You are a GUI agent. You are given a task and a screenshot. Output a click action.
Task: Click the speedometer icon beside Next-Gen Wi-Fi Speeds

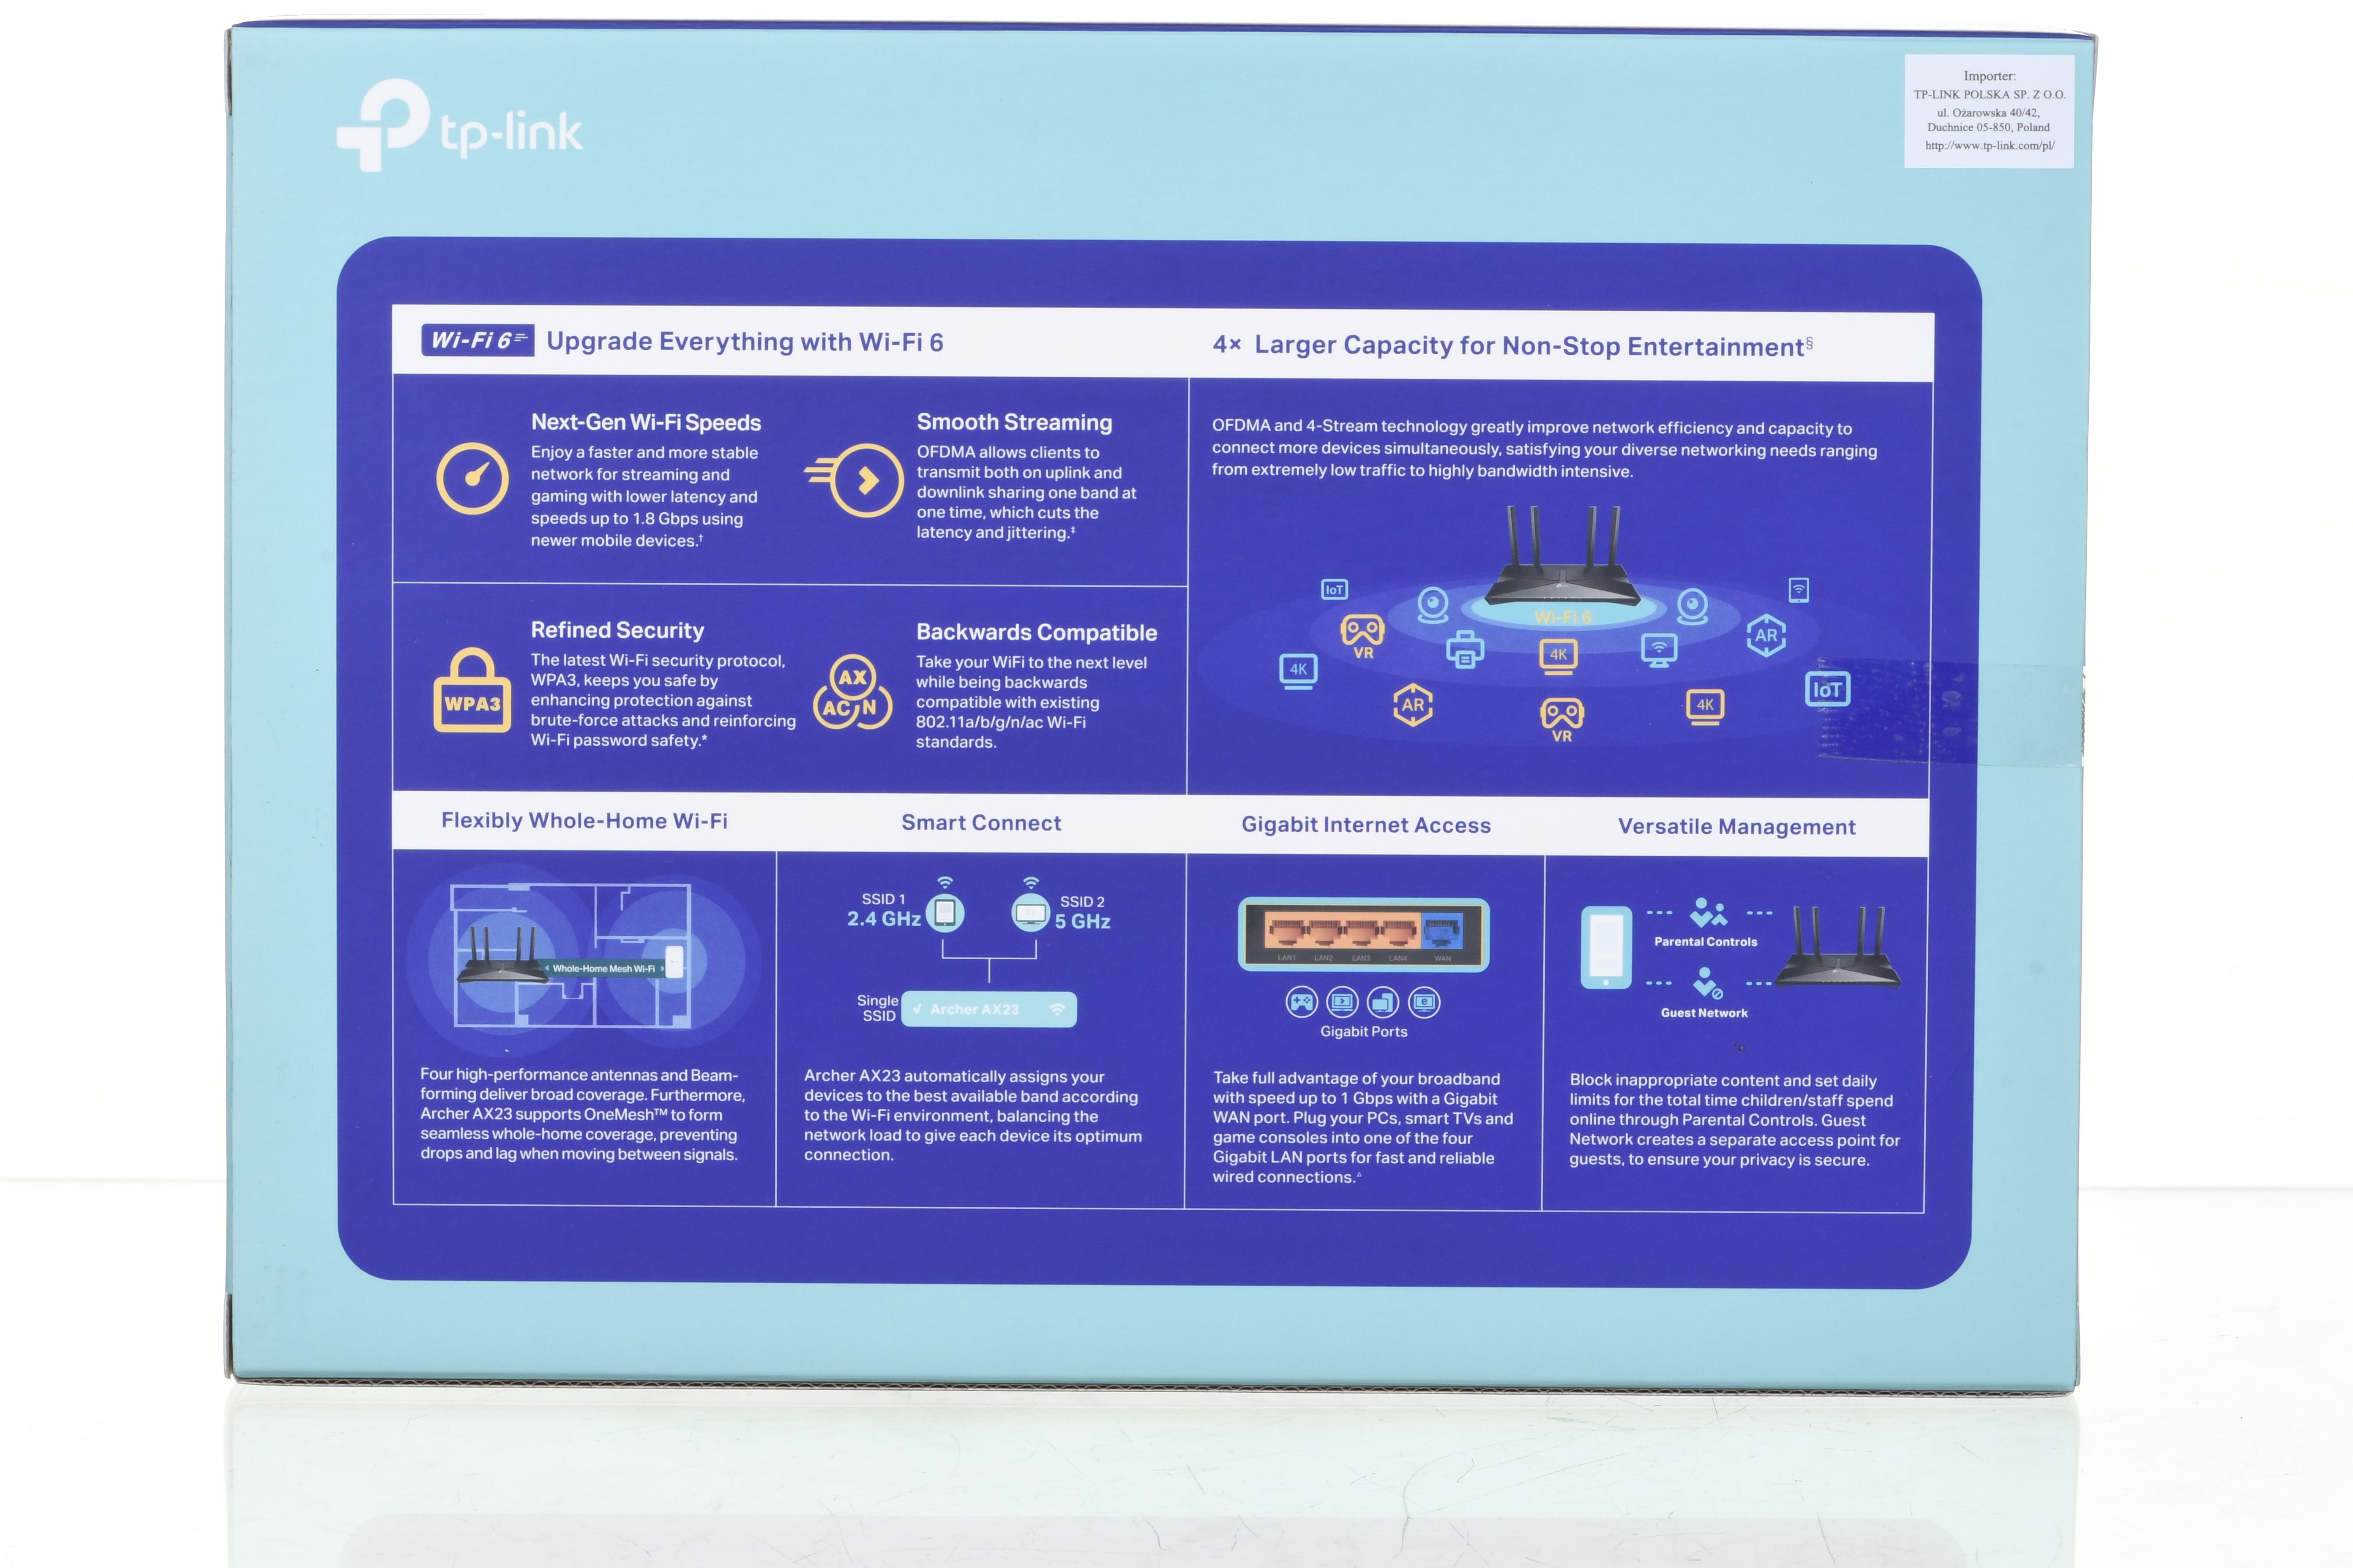pos(472,478)
